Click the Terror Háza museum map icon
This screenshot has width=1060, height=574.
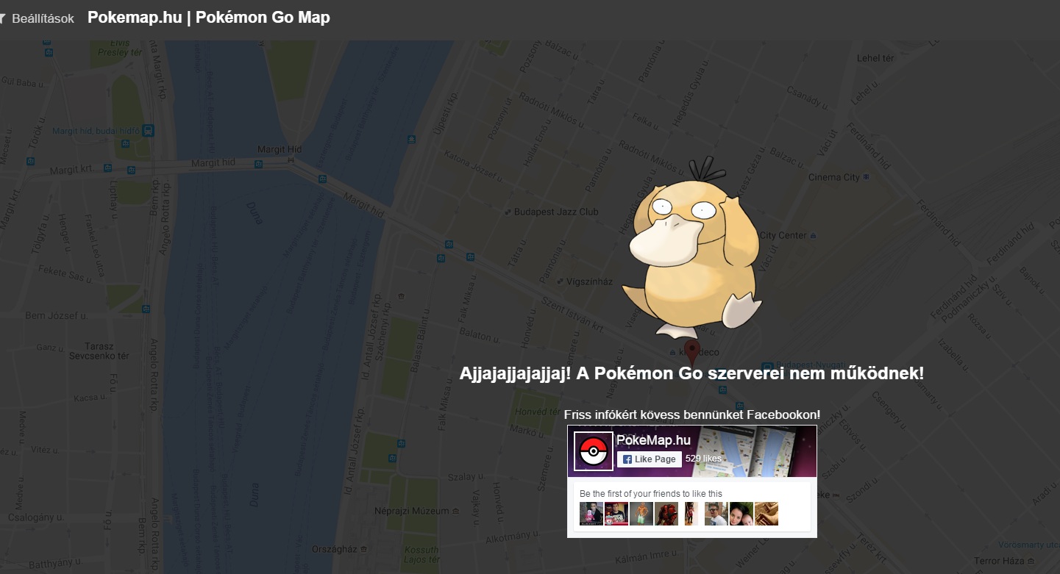pyautogui.click(x=1031, y=561)
